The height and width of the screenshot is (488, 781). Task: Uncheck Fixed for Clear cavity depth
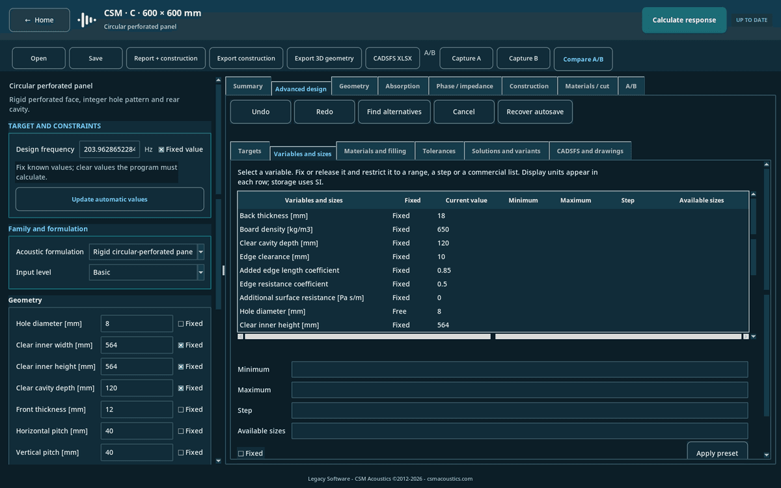(181, 388)
